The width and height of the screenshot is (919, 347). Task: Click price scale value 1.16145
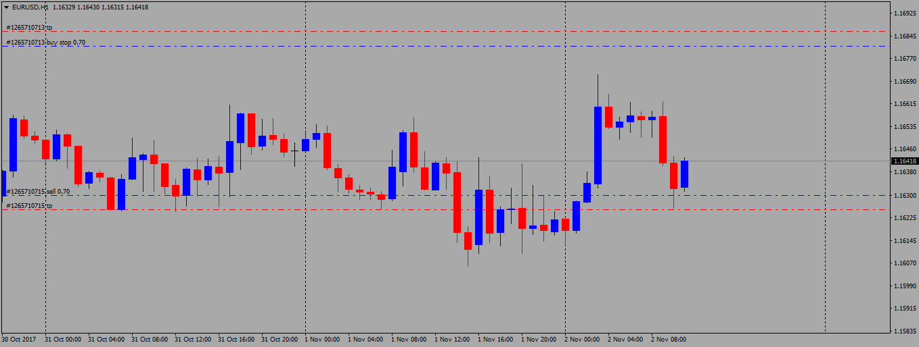click(x=904, y=240)
